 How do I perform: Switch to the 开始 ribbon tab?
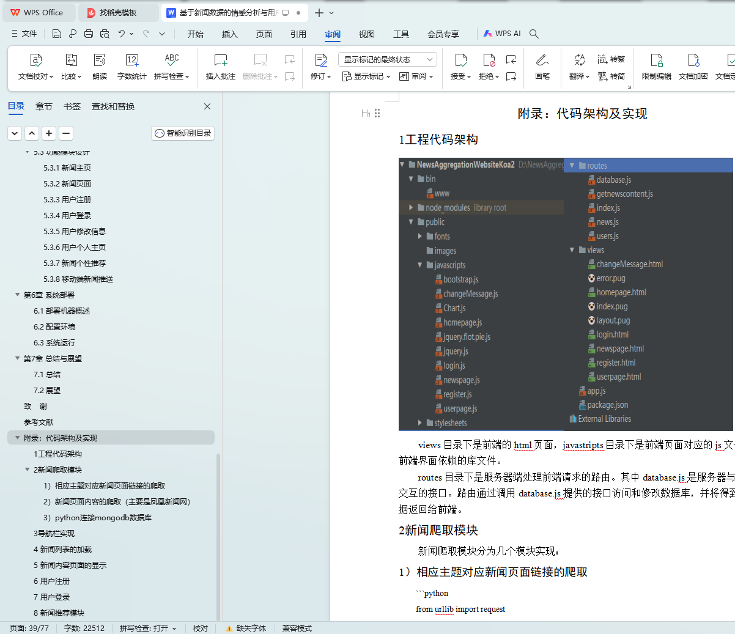[196, 34]
